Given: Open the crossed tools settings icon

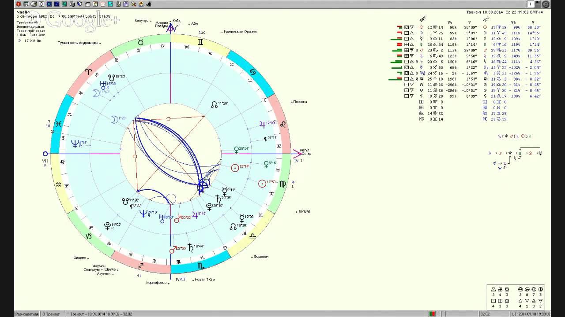Looking at the screenshot, I should pyautogui.click(x=133, y=4).
